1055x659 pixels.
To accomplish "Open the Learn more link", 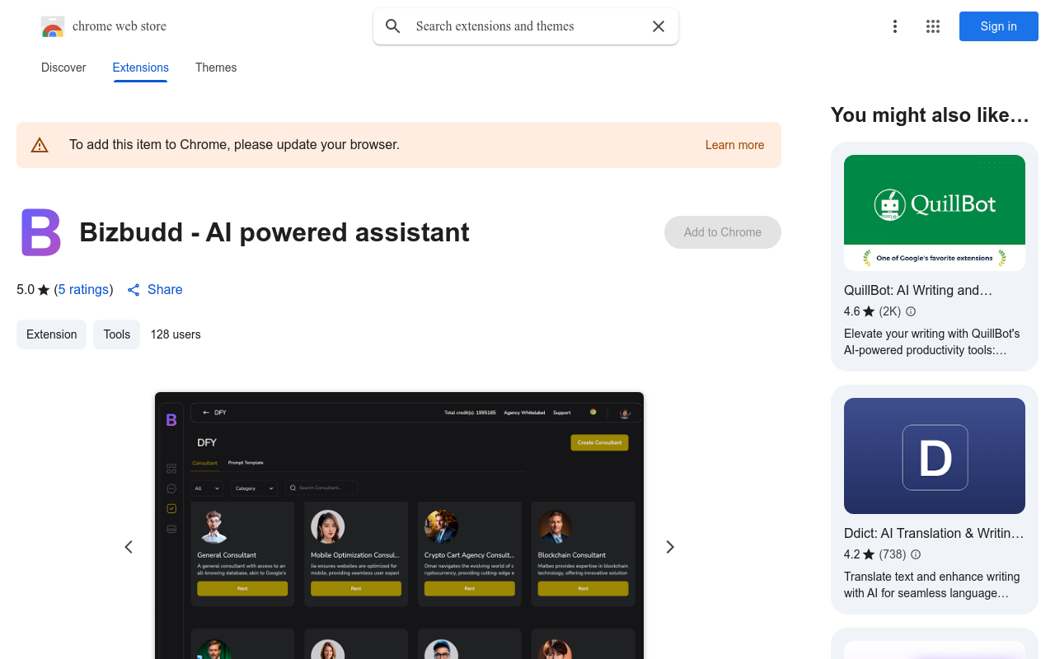I will coord(734,145).
